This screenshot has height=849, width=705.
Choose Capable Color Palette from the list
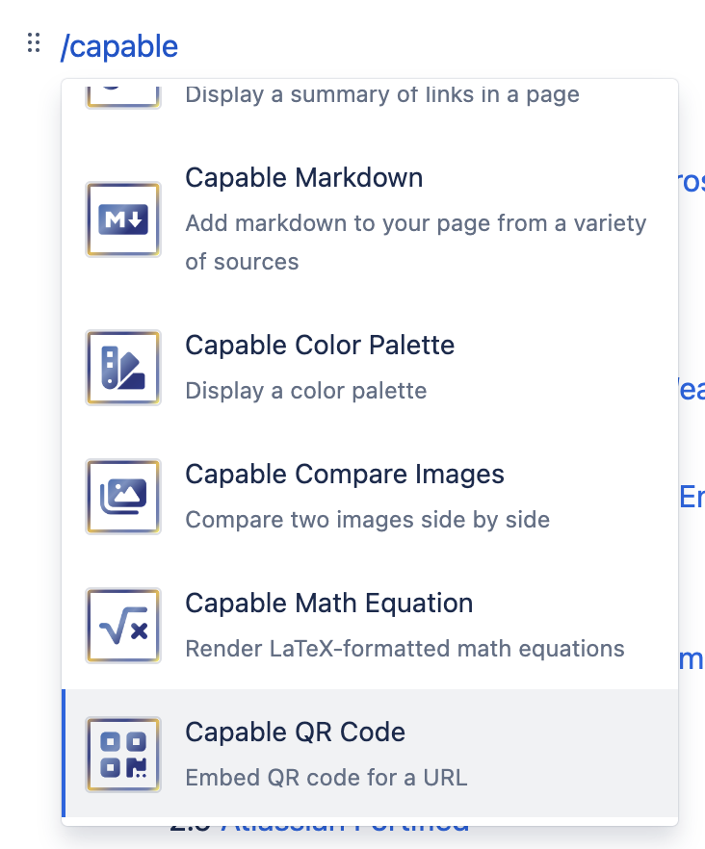tap(320, 346)
